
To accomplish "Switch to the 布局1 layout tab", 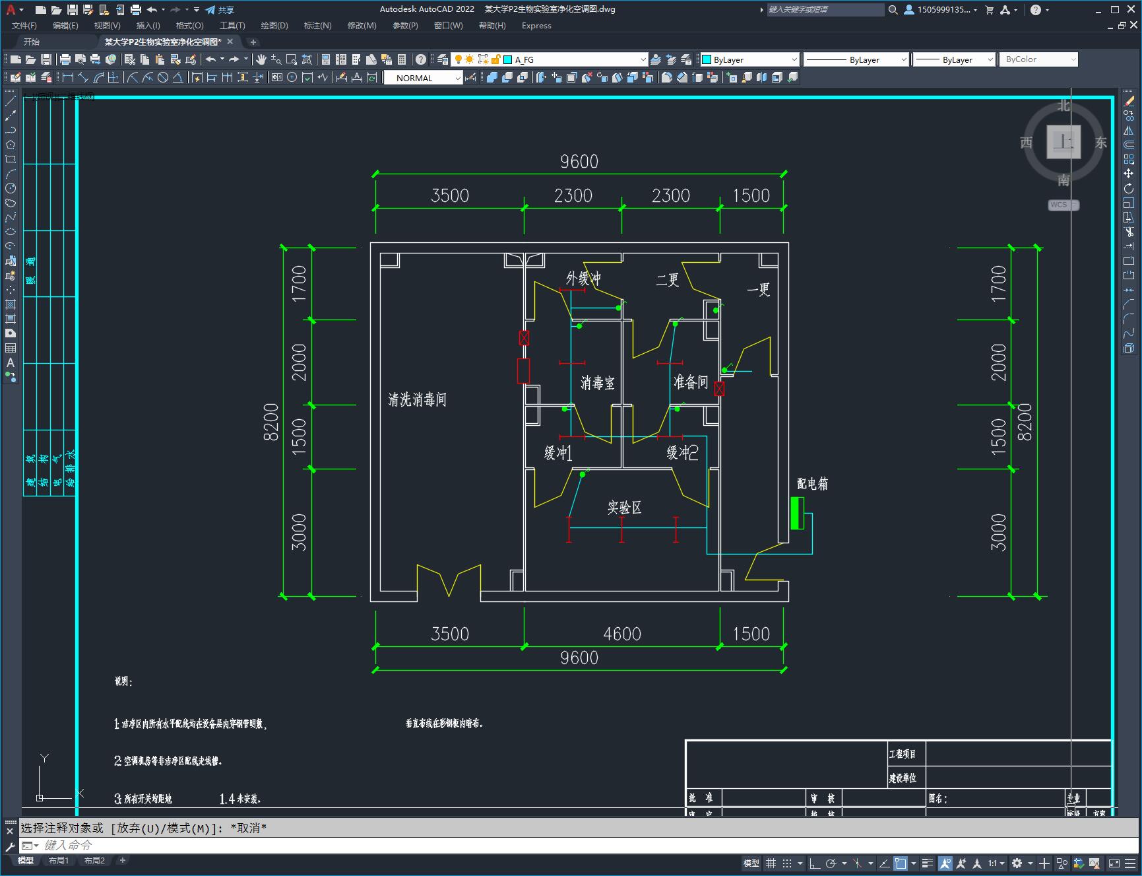I will (58, 861).
